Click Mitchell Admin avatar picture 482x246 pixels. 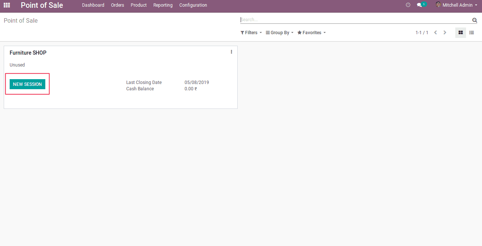(438, 5)
